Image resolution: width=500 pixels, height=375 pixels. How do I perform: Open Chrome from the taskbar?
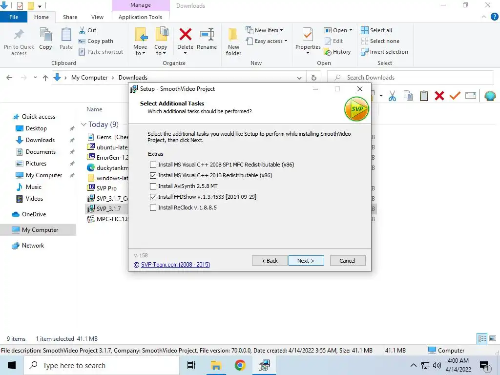click(240, 365)
